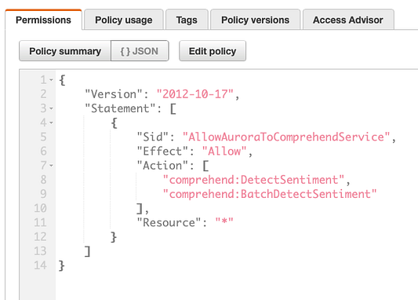Click the Resource wildcard value
Viewport: 418px width, 300px height.
224,222
